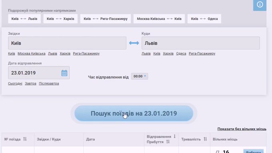Sort by train number arrows
272x153 pixels.
[x=25, y=139]
